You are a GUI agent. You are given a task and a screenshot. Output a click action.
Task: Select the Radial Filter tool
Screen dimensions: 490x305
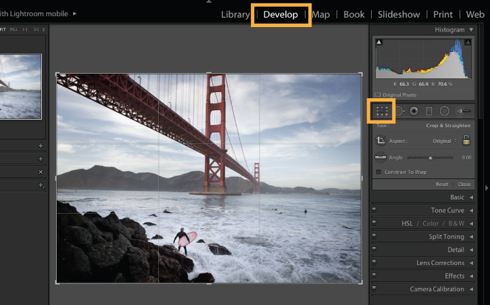point(444,111)
